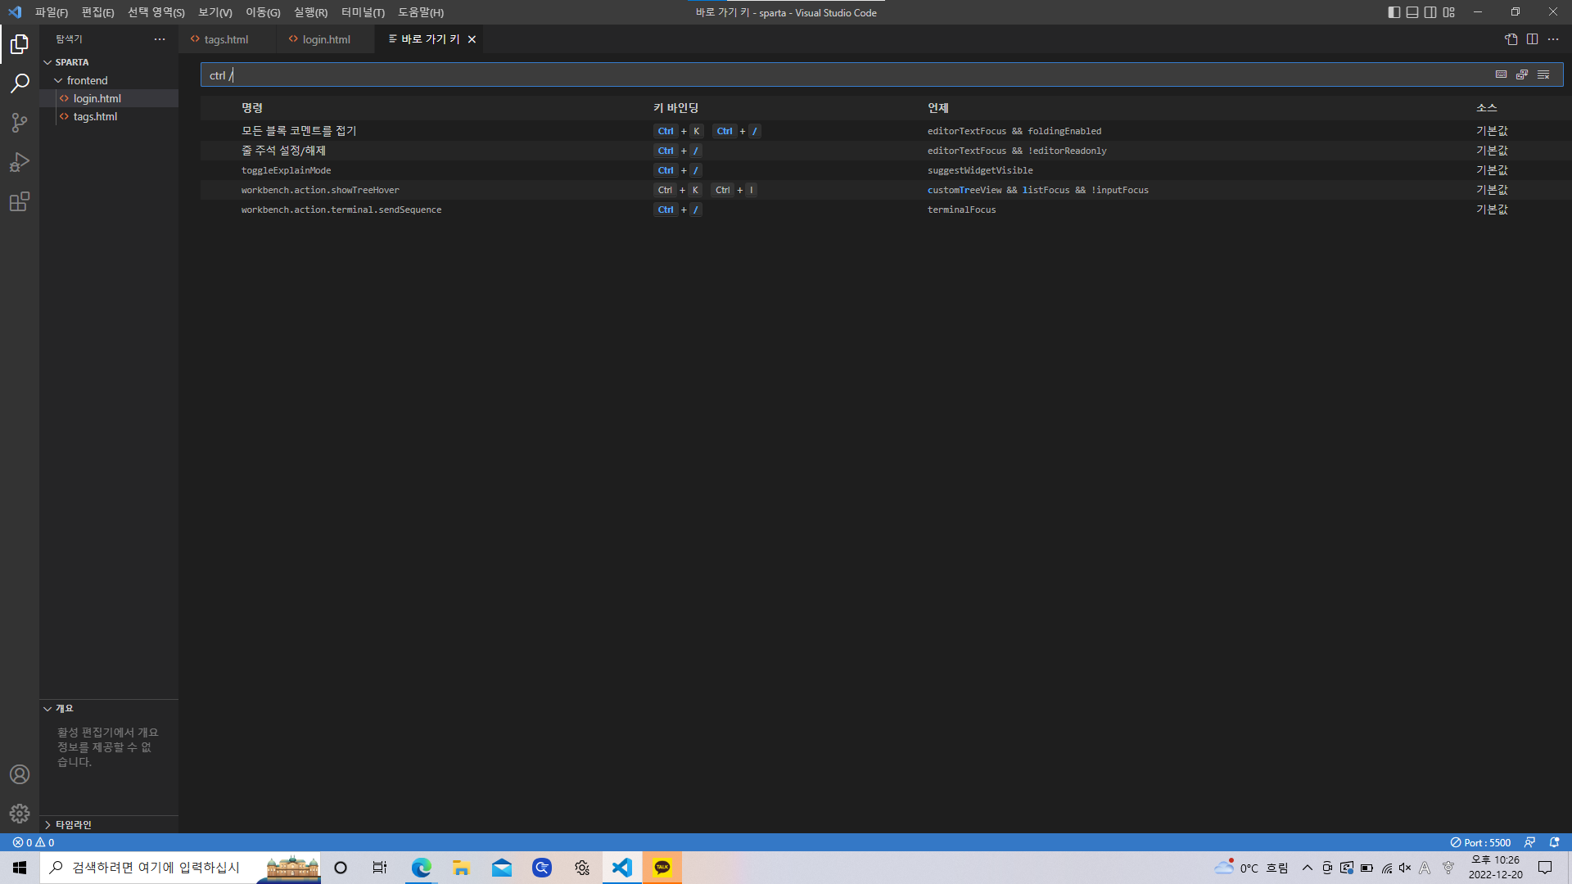Show hidden system tray icons chevron

(1307, 868)
